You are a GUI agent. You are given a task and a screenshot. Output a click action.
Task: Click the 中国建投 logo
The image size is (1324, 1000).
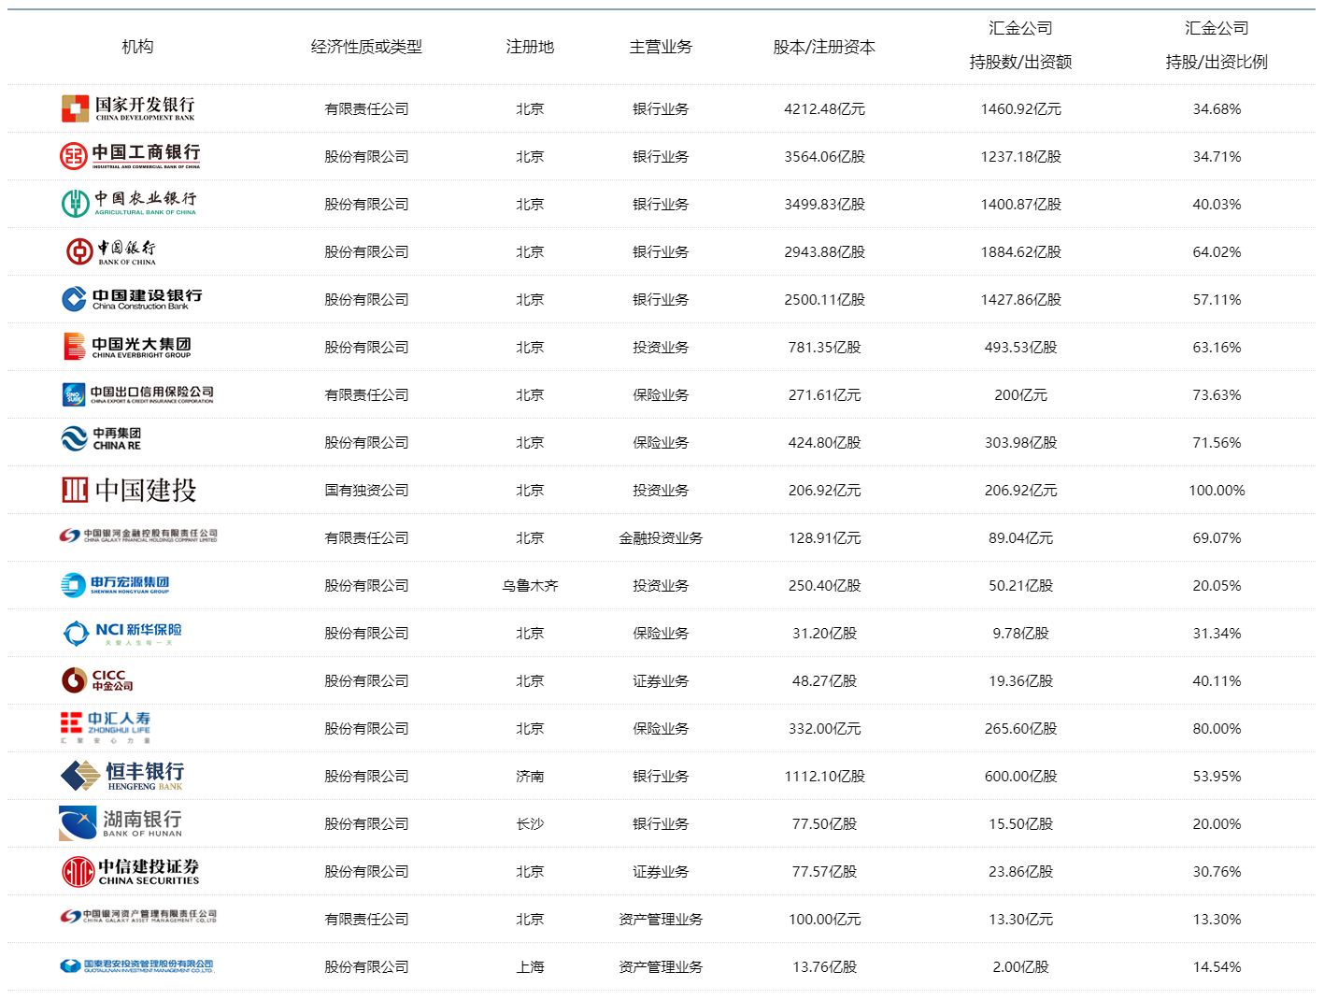click(129, 490)
